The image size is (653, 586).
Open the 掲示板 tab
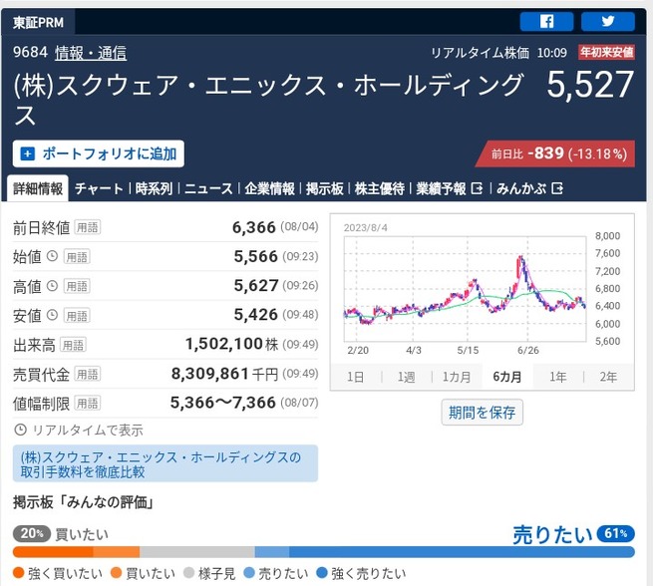click(325, 189)
